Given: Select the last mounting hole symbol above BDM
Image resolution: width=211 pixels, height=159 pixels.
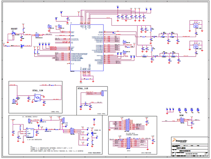Looking at the screenshot, I should pos(198,110).
